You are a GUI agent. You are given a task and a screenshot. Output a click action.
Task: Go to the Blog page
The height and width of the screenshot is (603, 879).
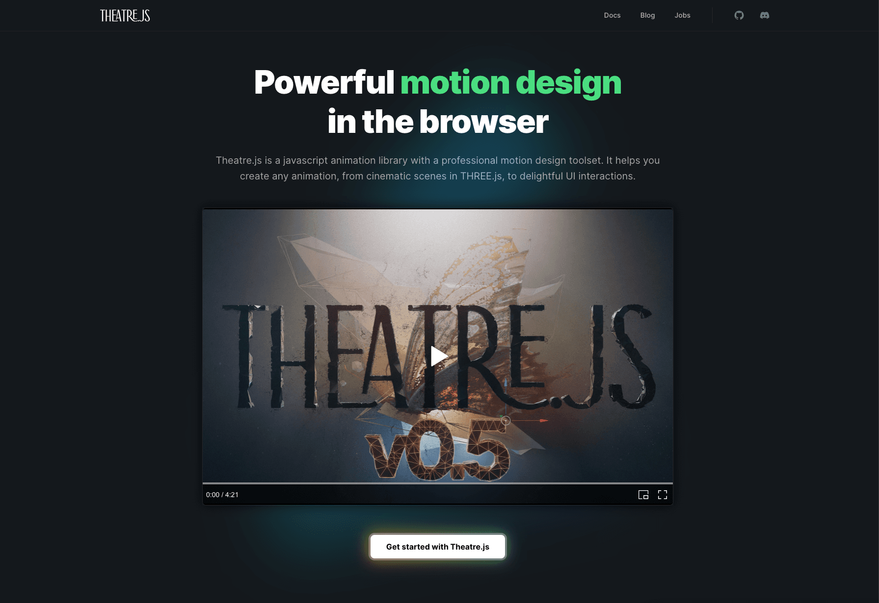[647, 15]
